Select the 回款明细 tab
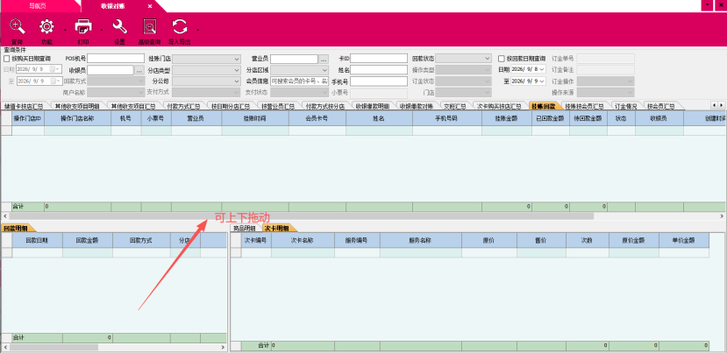The image size is (727, 353). (x=15, y=228)
